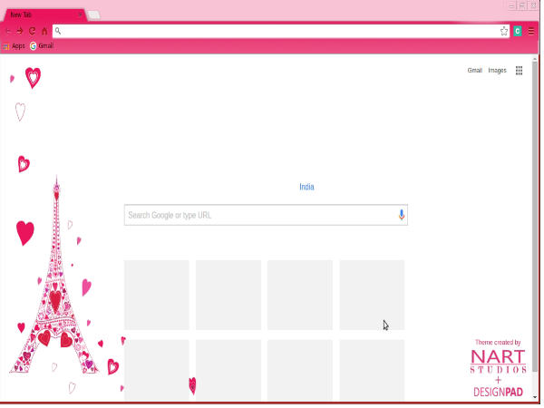Open the Chrome hamburger menu
This screenshot has height=408, width=544.
click(531, 31)
